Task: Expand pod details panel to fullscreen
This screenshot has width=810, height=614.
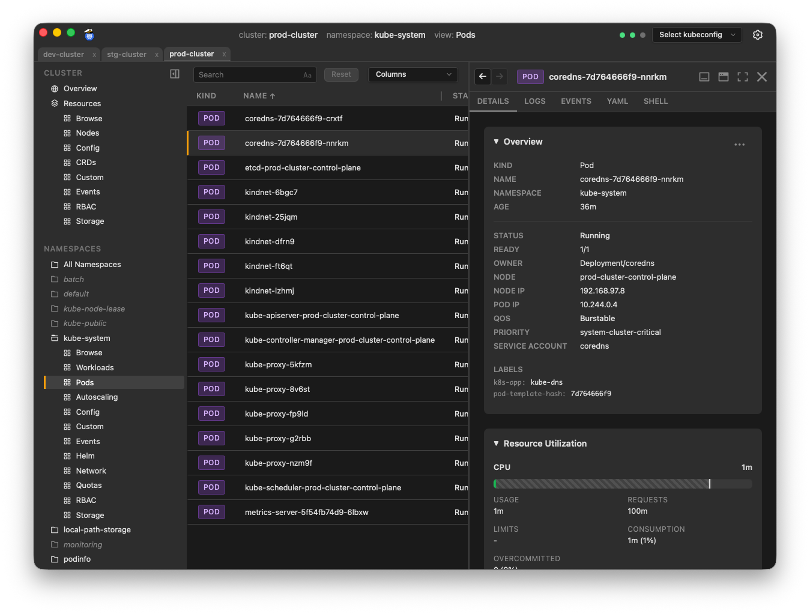Action: tap(742, 77)
